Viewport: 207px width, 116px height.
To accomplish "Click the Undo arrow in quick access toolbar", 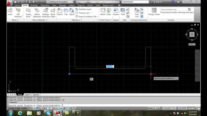I will [x=37, y=2].
